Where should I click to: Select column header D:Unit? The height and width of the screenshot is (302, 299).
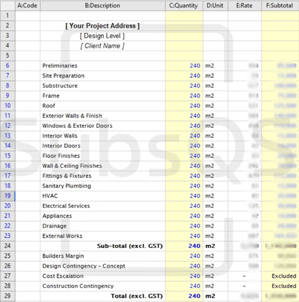(215, 6)
